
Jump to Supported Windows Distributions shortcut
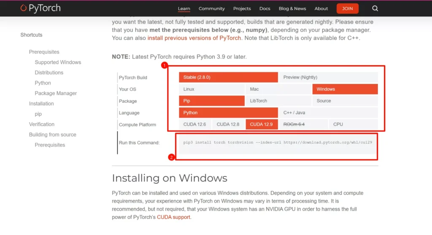click(x=58, y=62)
